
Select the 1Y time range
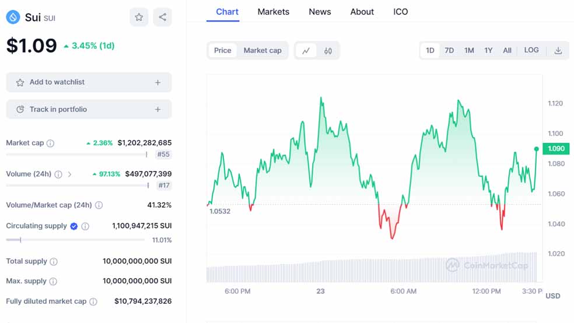coord(488,51)
